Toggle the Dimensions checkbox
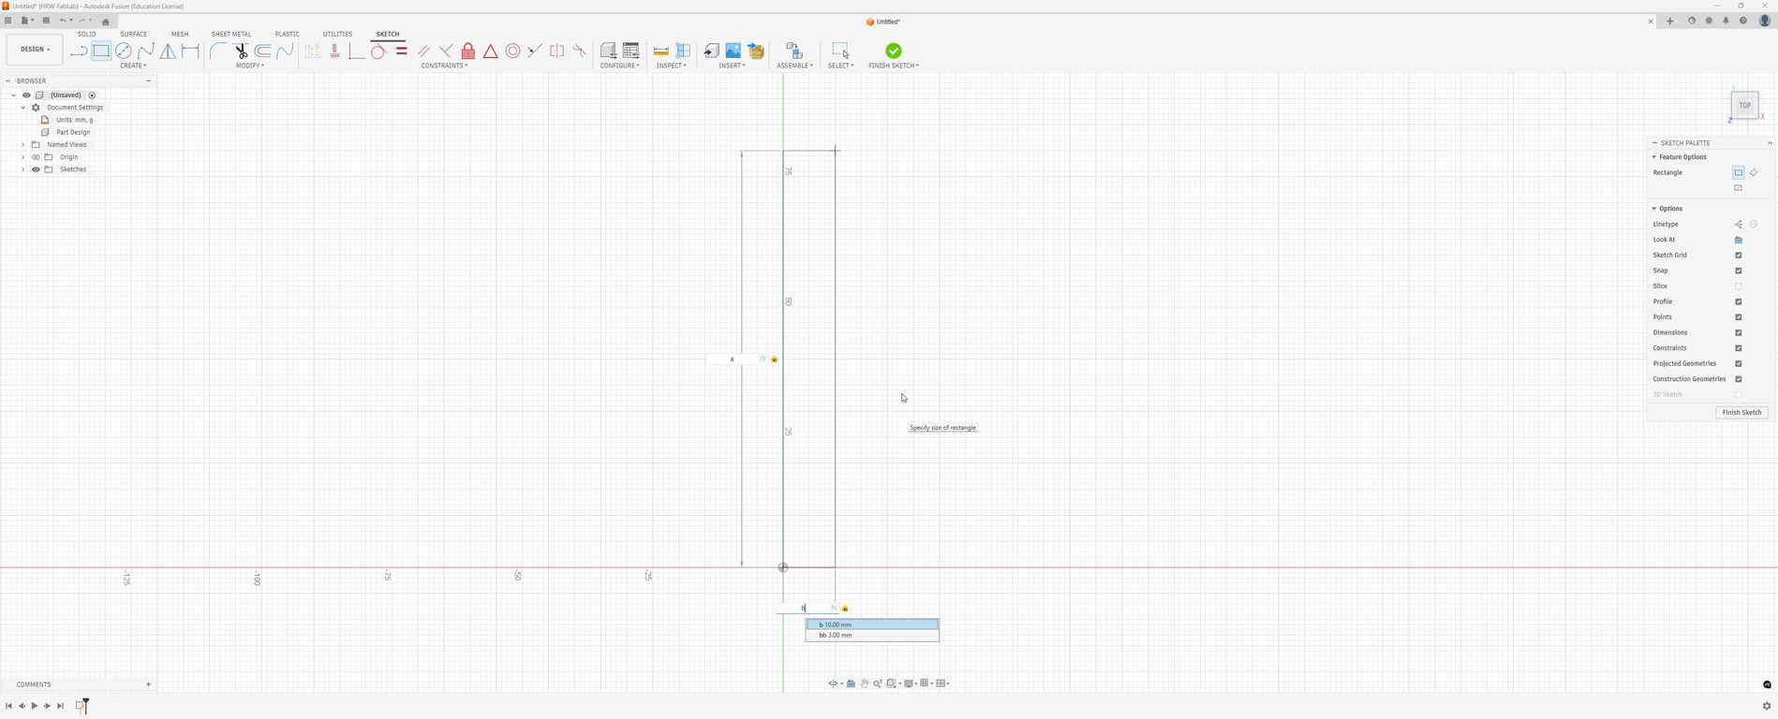Viewport: 1778px width, 719px height. [x=1739, y=332]
